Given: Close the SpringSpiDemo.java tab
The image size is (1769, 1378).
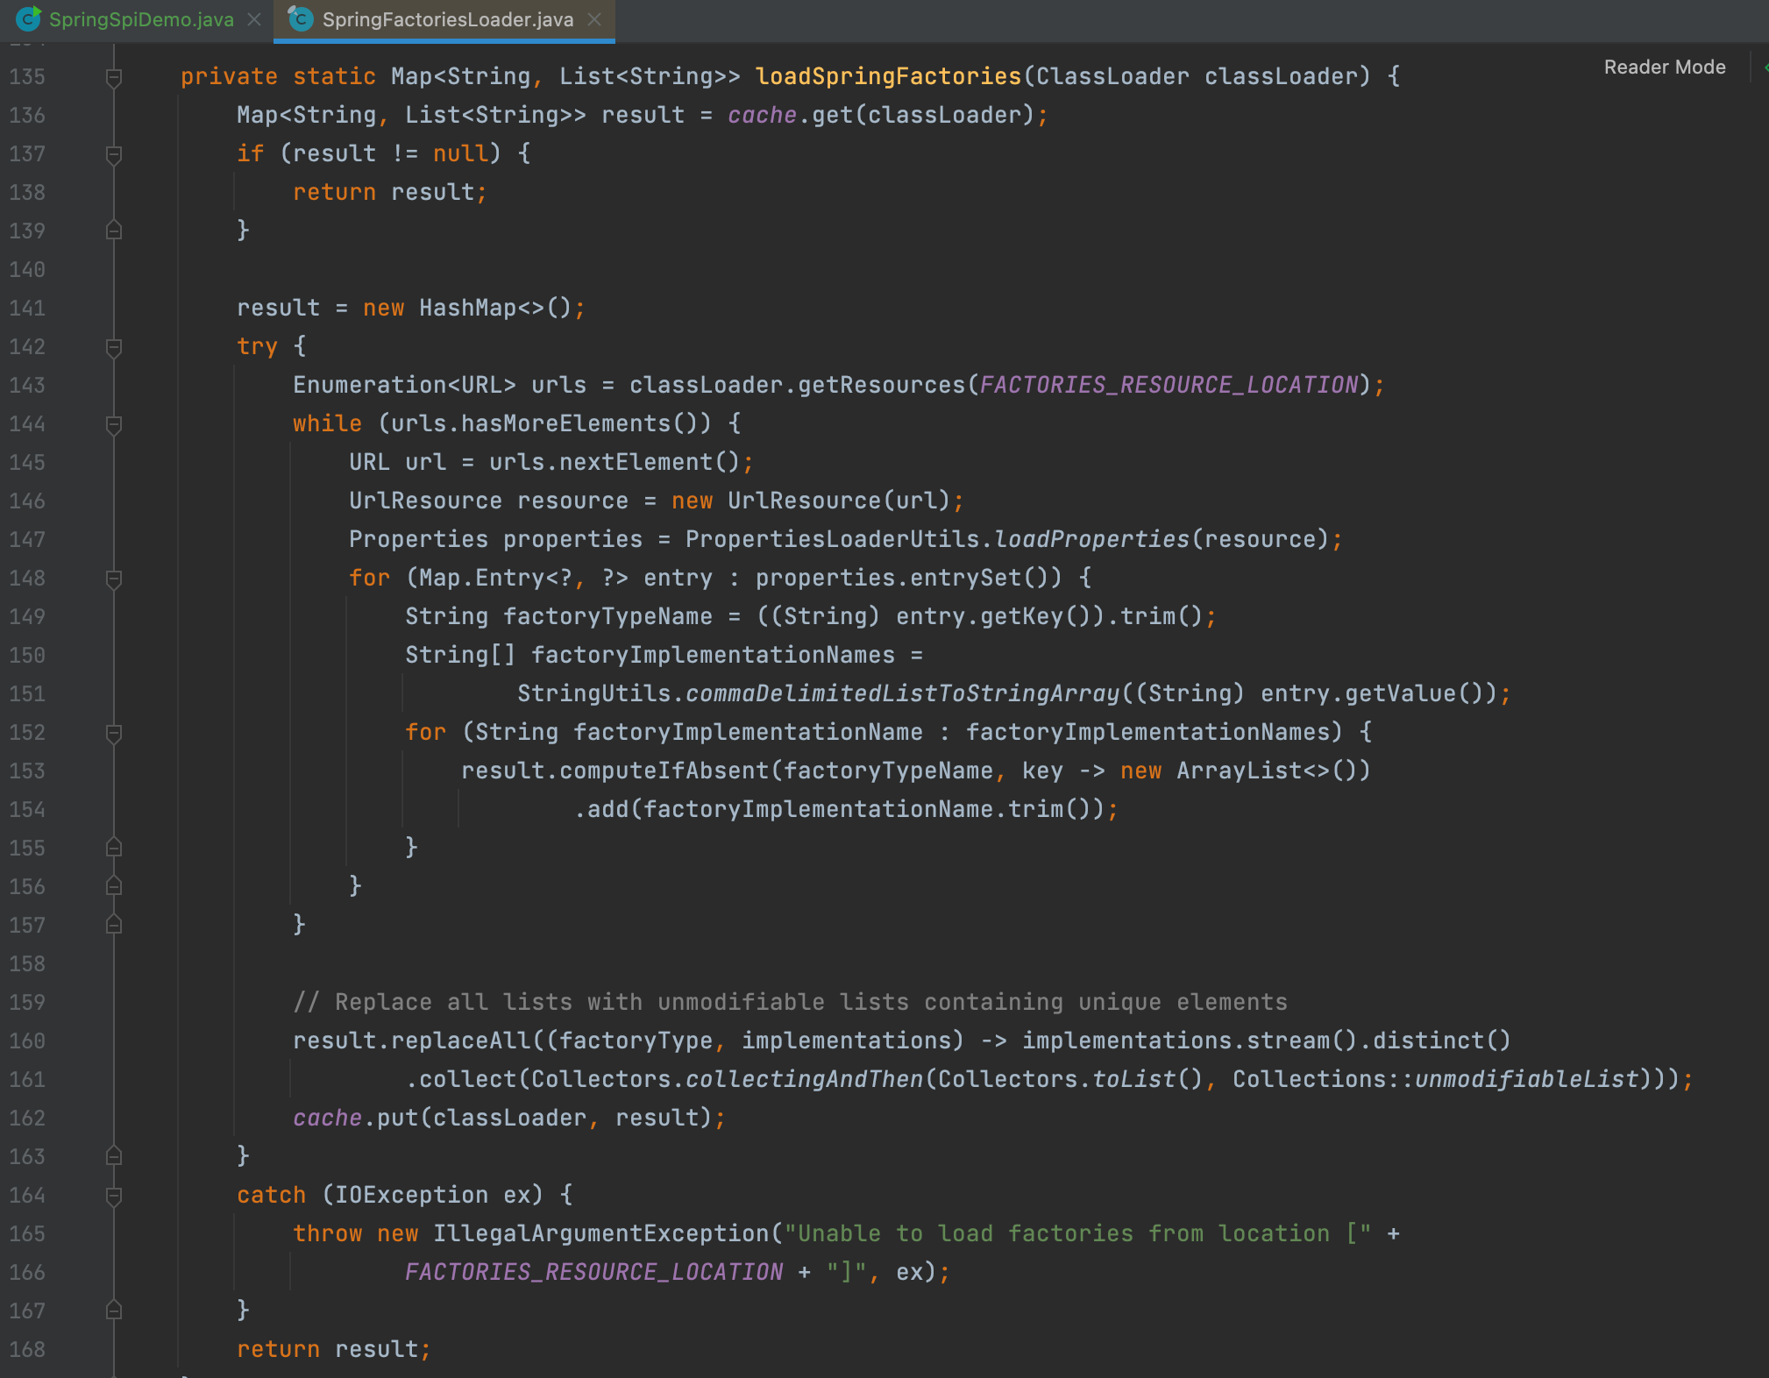Looking at the screenshot, I should (254, 19).
